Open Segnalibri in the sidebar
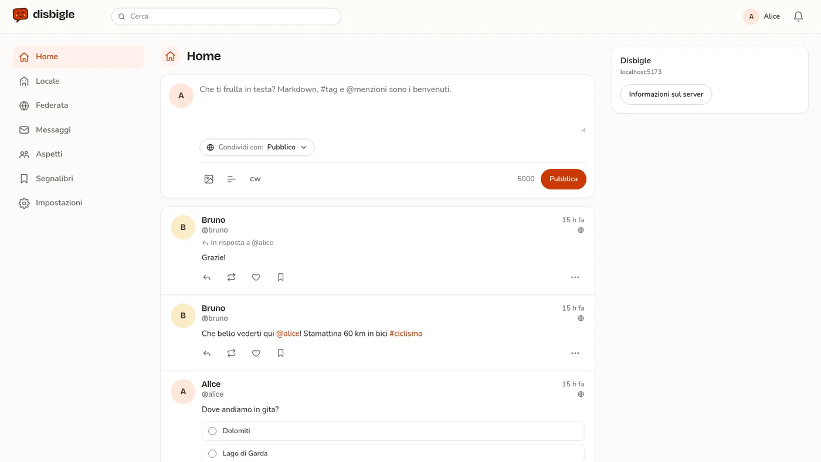 coord(78,178)
